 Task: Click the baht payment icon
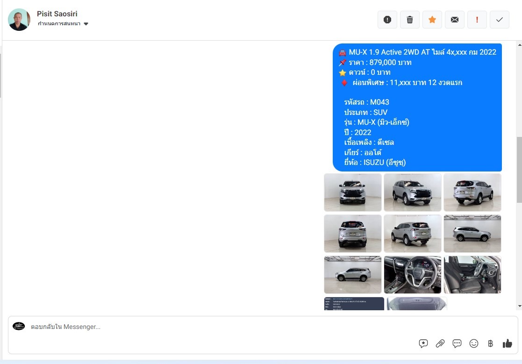pyautogui.click(x=490, y=343)
